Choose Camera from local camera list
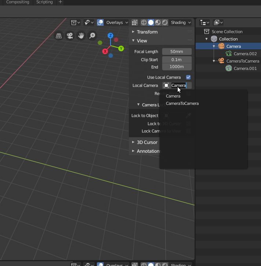The image size is (261, 266). 173,96
